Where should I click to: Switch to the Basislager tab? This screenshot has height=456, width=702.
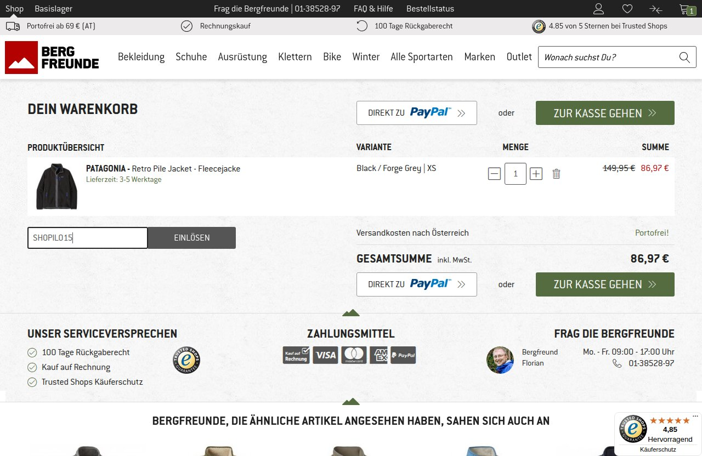click(x=53, y=9)
